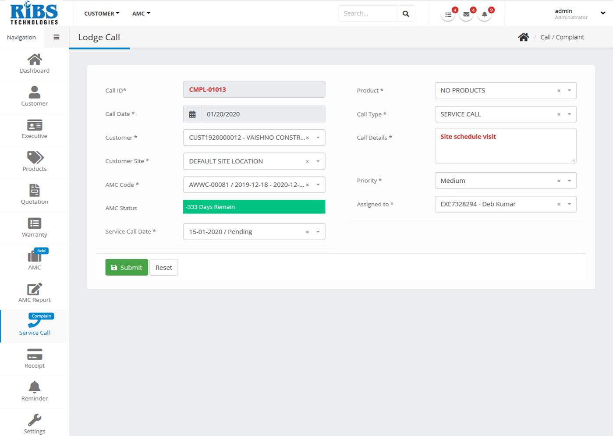613x436 pixels.
Task: Click the bell notifications icon in header
Action: coord(484,14)
